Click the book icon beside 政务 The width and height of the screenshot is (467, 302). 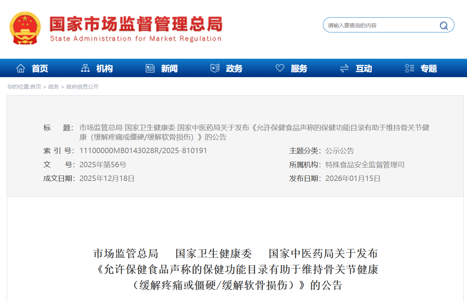[x=215, y=68]
